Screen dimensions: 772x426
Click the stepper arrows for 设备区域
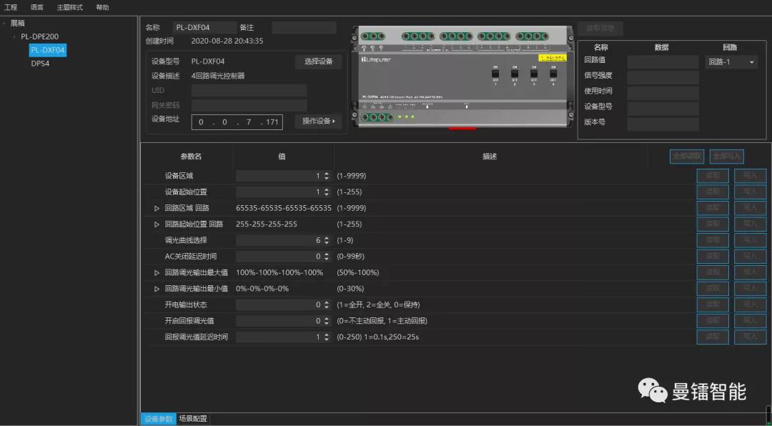click(327, 176)
